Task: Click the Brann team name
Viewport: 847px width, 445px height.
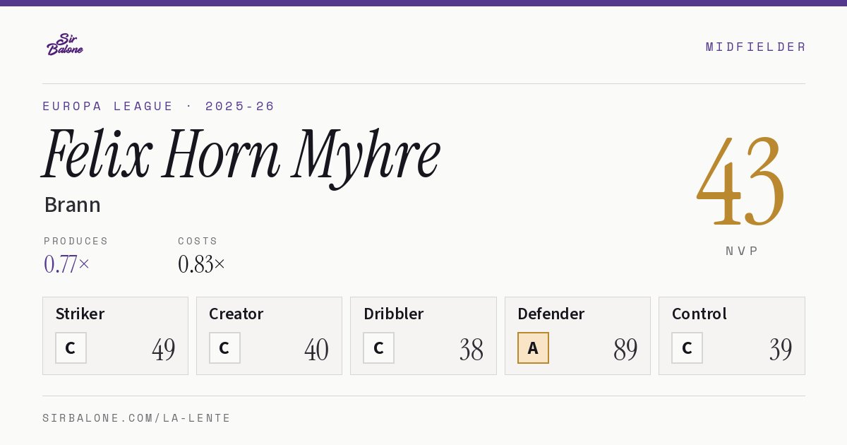Action: point(72,205)
